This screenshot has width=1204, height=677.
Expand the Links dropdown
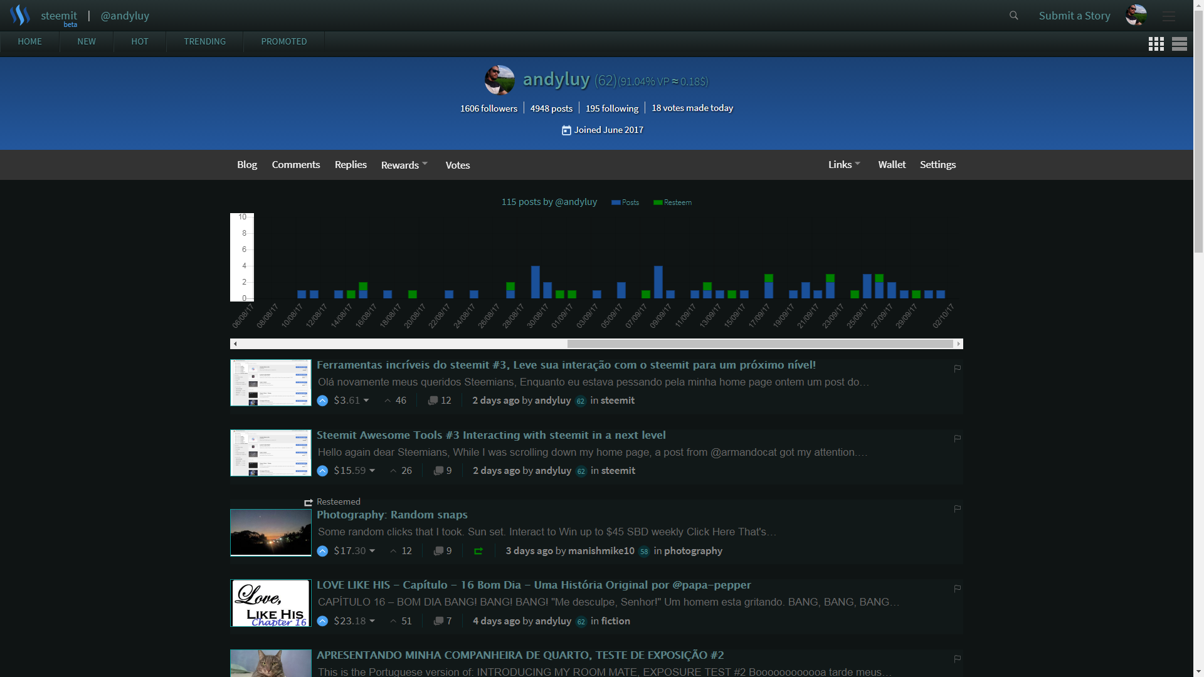click(844, 164)
